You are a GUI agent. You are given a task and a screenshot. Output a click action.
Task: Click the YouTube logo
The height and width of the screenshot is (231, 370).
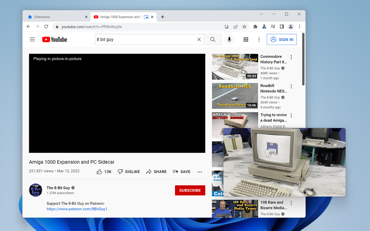(x=54, y=39)
